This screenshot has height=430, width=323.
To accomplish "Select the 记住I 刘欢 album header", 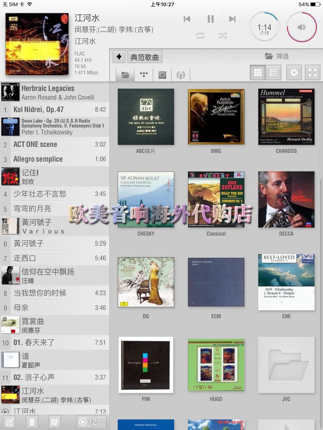I will click(x=55, y=177).
